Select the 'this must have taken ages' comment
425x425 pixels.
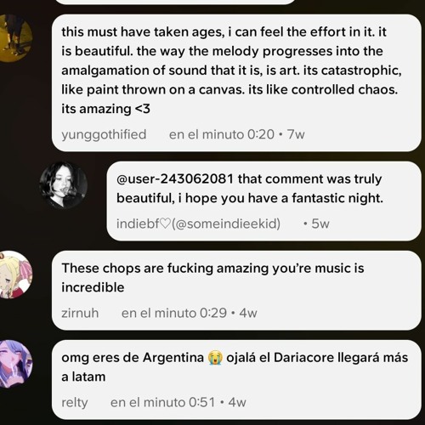[x=236, y=82]
